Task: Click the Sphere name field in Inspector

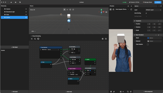Action: [x=145, y=6]
